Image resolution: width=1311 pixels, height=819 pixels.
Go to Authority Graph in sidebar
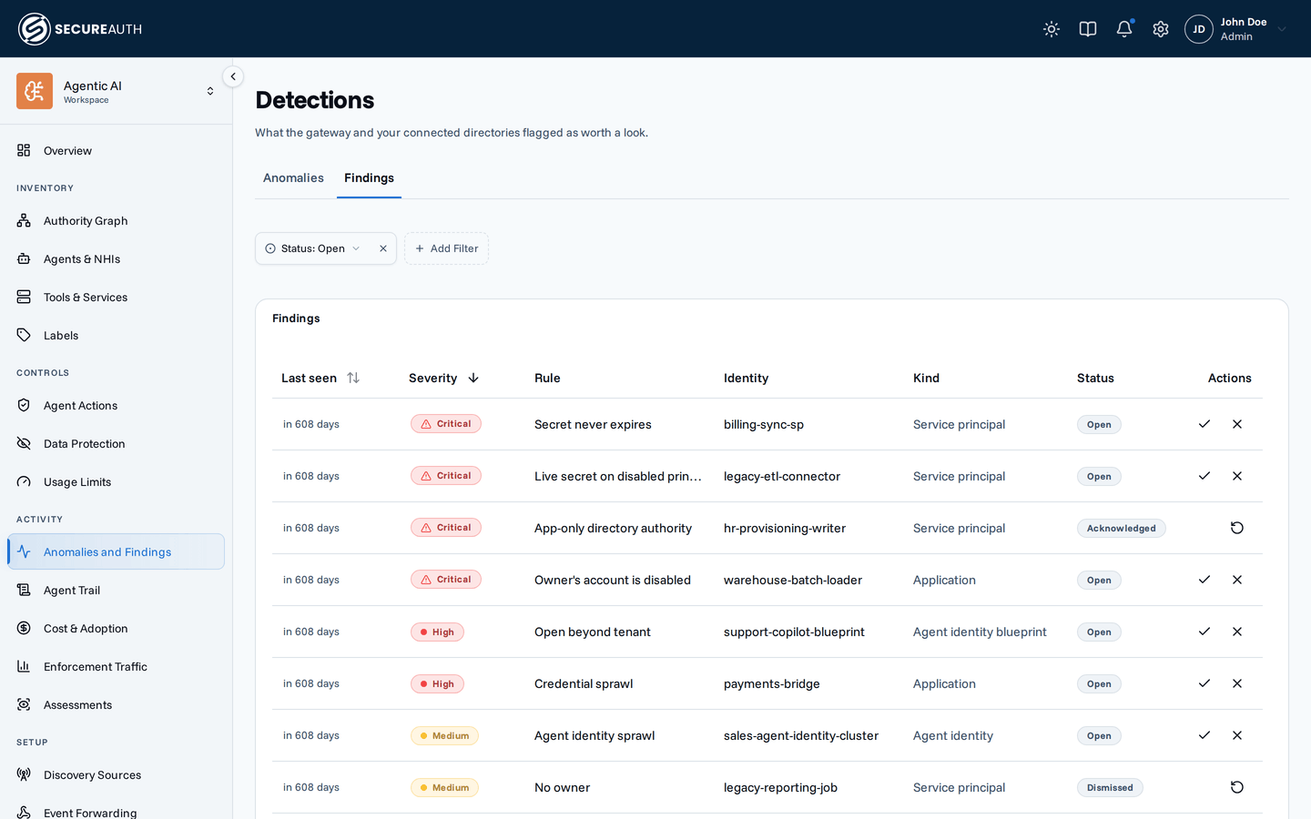[116, 221]
